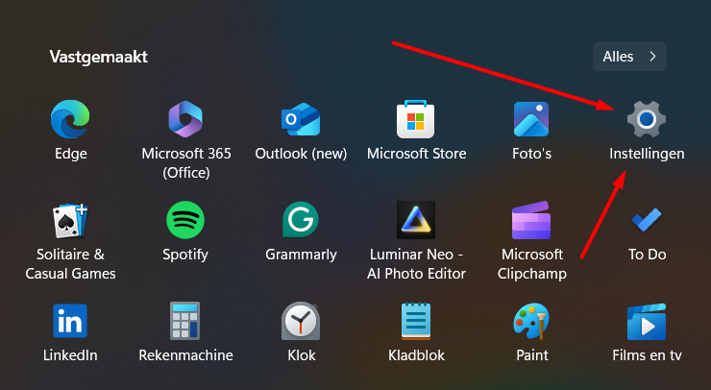Click the Alles button
Screen dimensions: 711x390
(629, 57)
